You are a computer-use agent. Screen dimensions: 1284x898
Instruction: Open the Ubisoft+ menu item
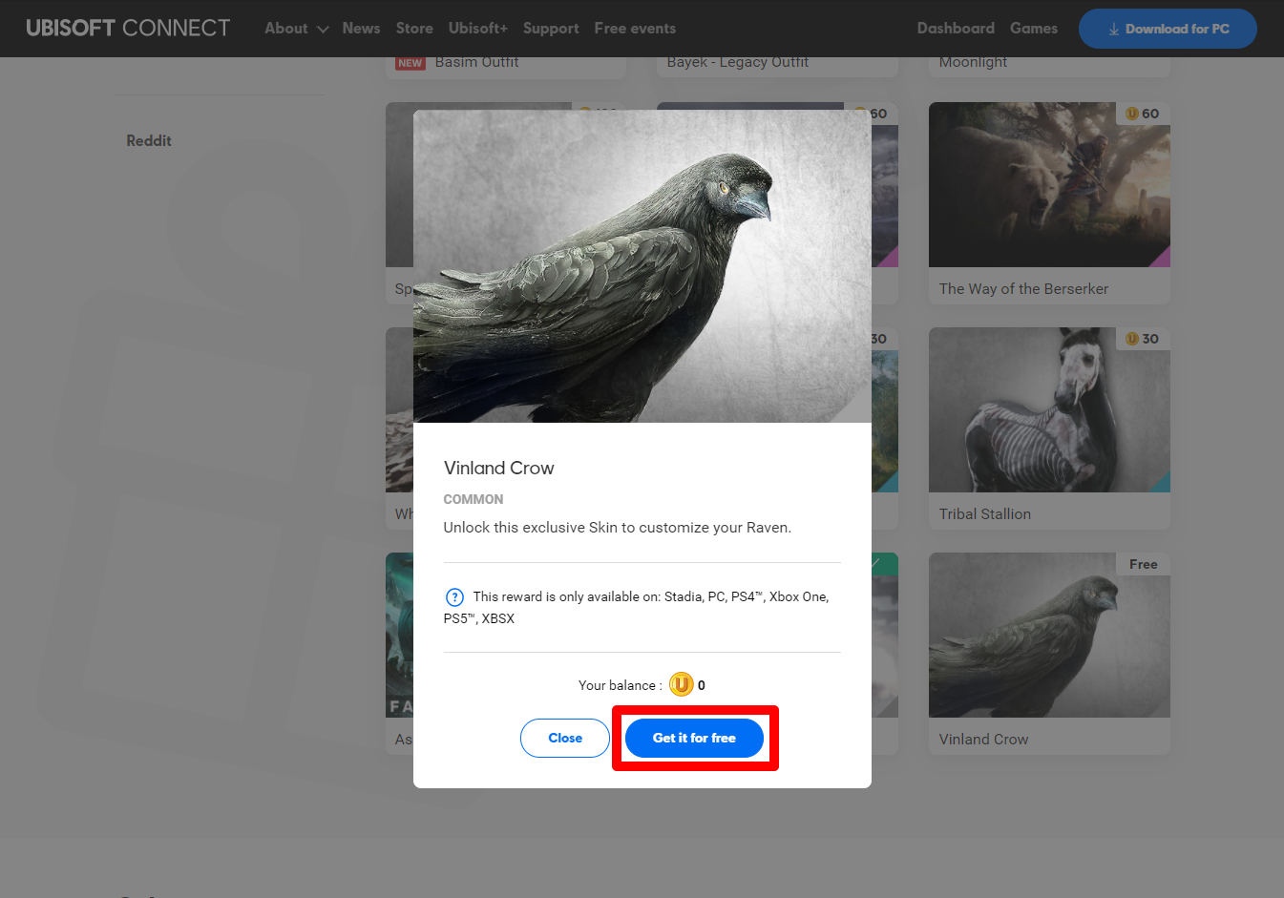(x=478, y=29)
